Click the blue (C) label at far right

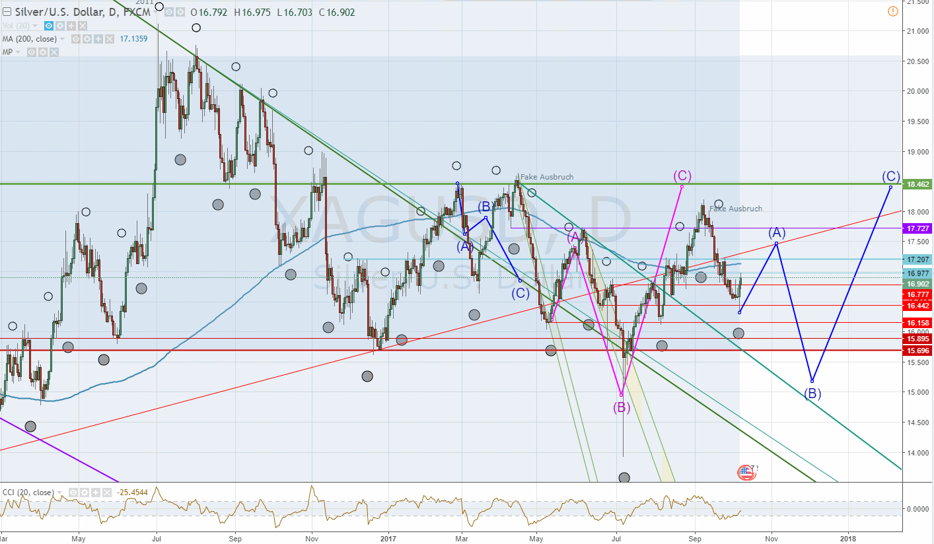tap(891, 176)
